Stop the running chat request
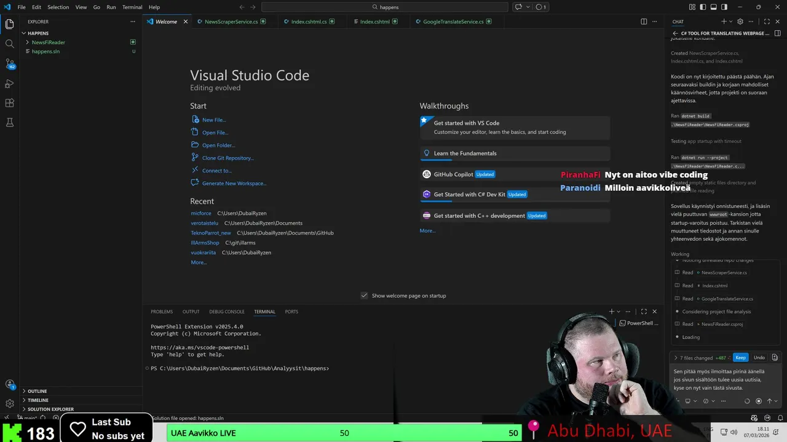Viewport: 787px width, 442px height. (758, 401)
